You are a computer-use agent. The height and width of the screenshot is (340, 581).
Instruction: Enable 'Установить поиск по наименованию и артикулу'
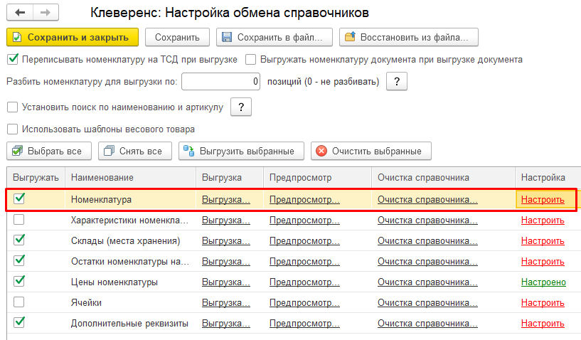click(13, 107)
